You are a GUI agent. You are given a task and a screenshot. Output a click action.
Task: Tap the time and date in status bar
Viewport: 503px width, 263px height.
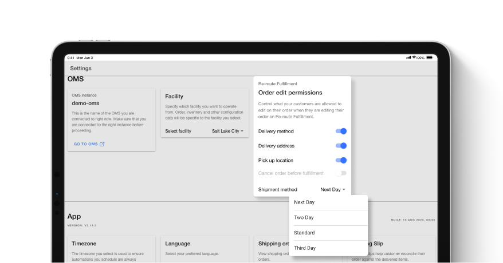(80, 58)
